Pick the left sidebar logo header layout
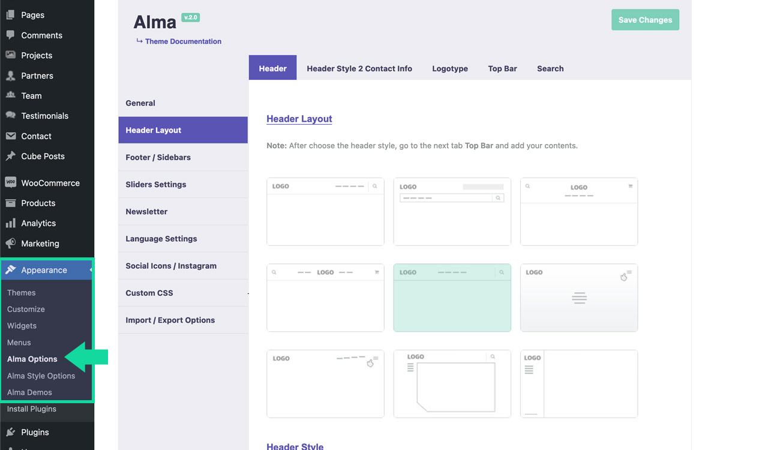 578,383
